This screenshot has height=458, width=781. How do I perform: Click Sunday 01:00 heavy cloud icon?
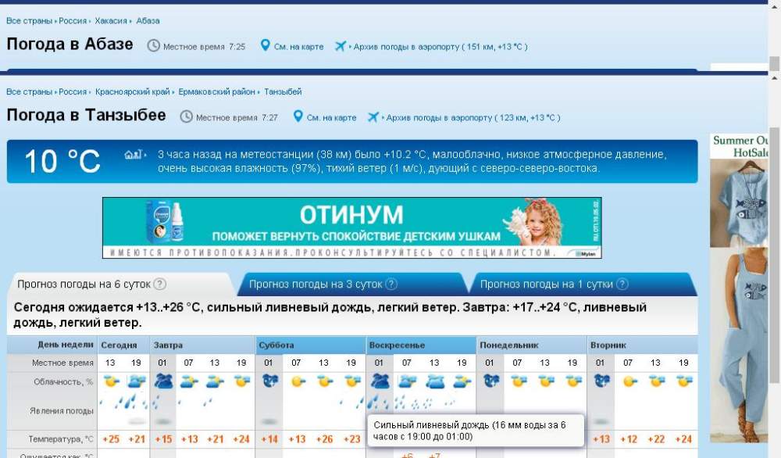tap(380, 381)
